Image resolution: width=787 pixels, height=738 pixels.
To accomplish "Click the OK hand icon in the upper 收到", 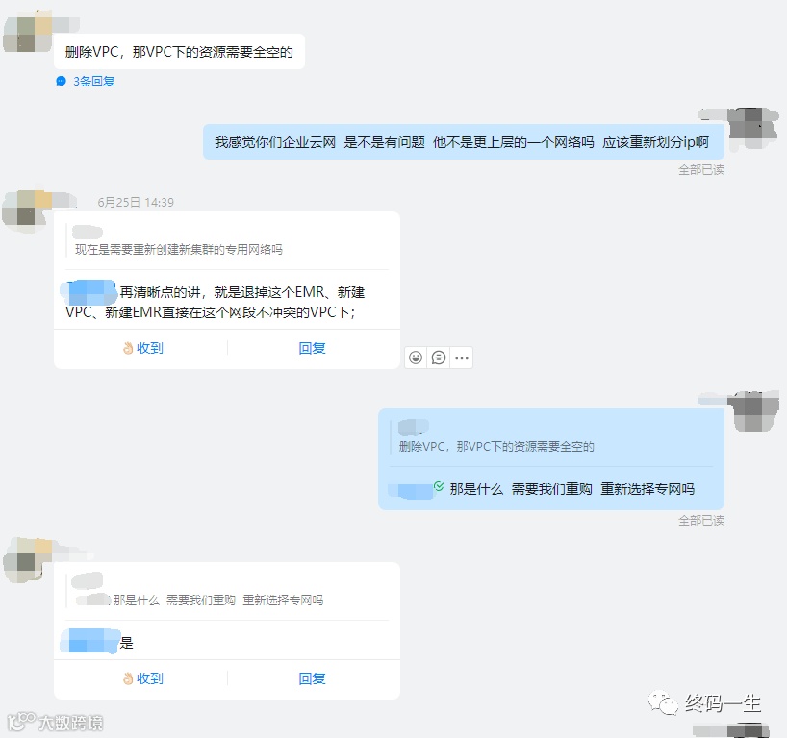I will [x=128, y=348].
